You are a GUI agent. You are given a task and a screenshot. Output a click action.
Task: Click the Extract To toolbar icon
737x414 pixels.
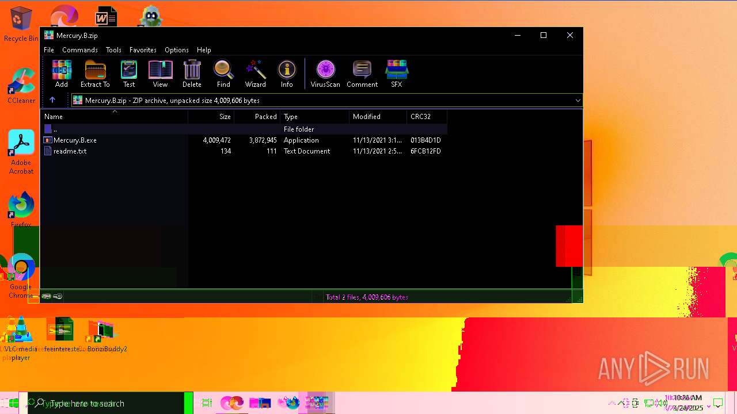(x=95, y=74)
